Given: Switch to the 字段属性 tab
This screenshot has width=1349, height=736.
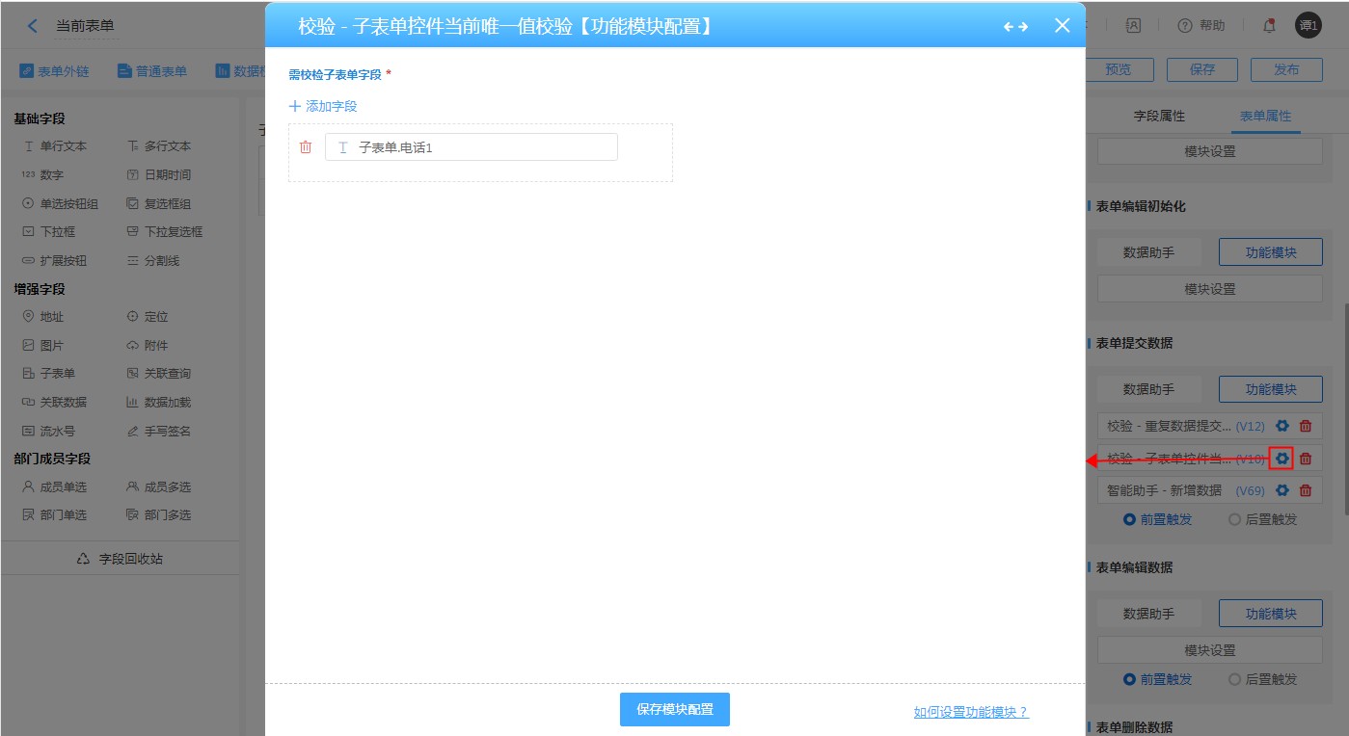Looking at the screenshot, I should point(1159,116).
